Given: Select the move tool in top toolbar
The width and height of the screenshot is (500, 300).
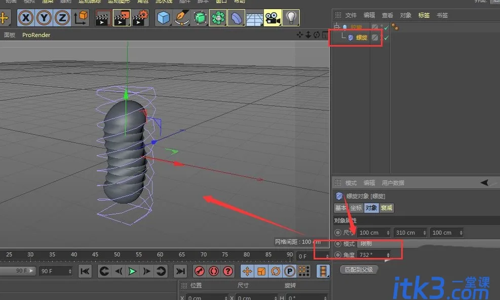Looking at the screenshot, I should pos(5,18).
